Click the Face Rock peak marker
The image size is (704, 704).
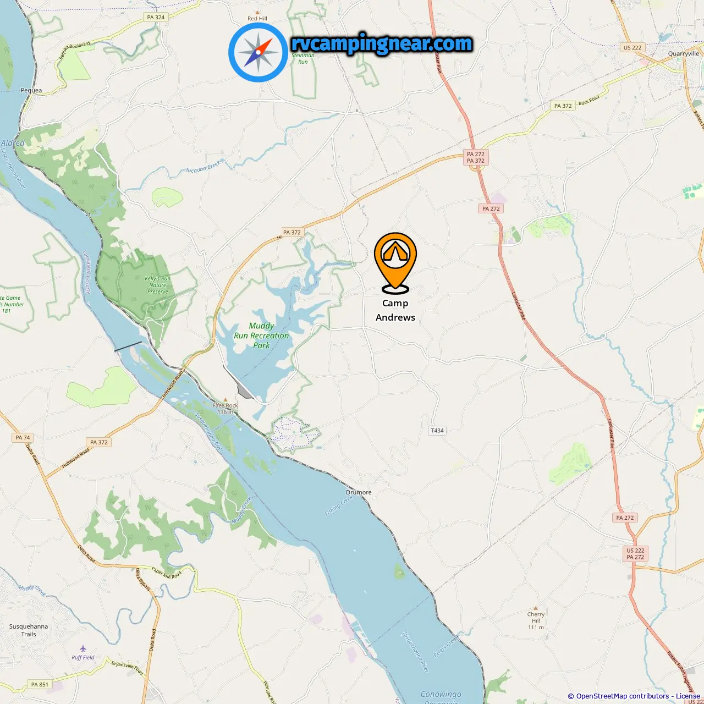[225, 400]
